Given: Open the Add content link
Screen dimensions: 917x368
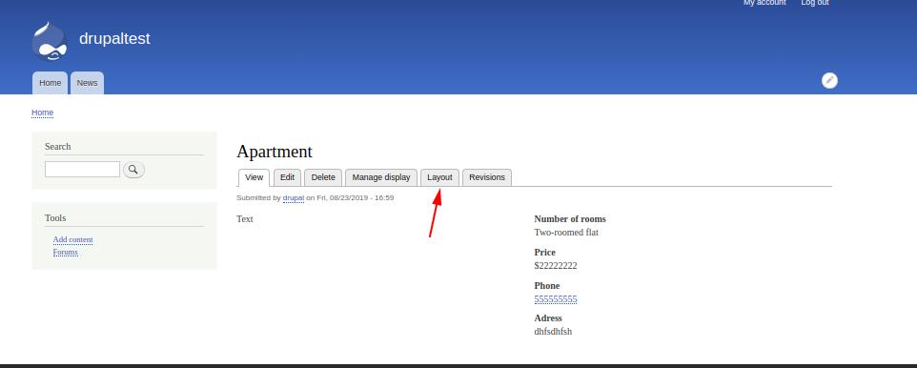Looking at the screenshot, I should pos(73,240).
